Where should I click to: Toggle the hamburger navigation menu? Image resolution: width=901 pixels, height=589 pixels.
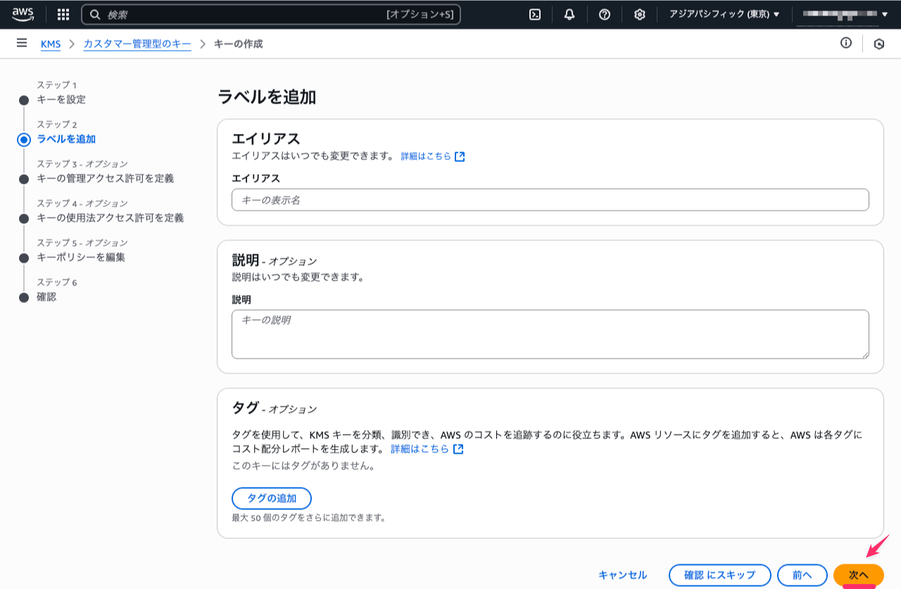tap(22, 44)
